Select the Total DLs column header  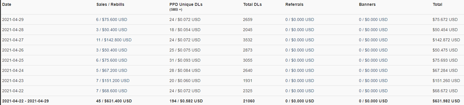pyautogui.click(x=252, y=4)
